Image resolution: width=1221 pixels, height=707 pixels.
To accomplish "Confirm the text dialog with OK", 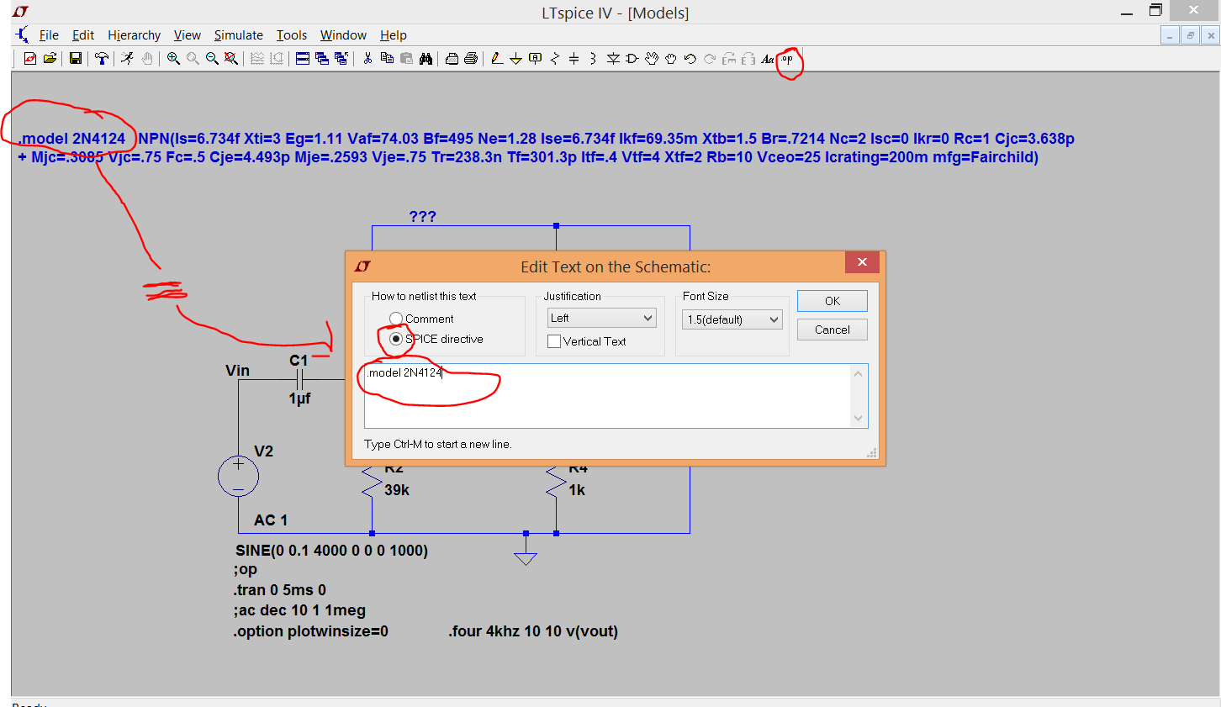I will [832, 301].
